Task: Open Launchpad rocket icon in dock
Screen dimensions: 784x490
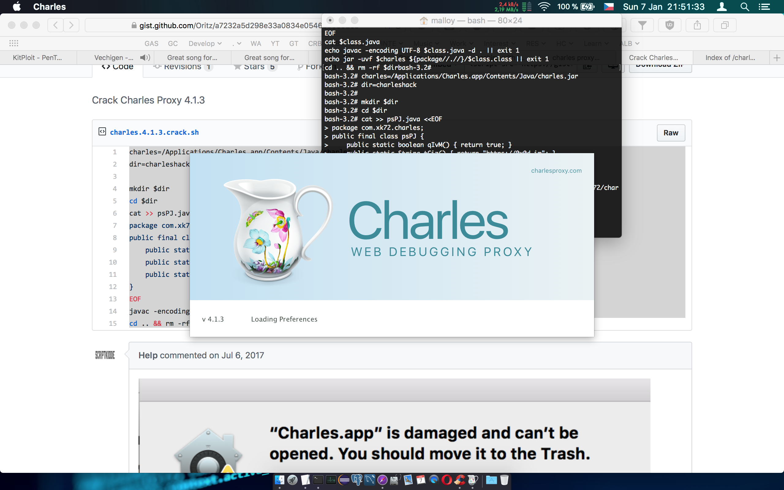Action: 292,480
